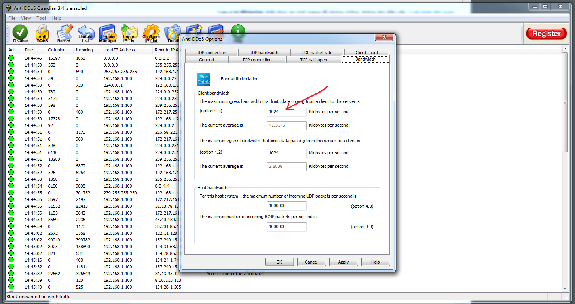Screen dimensions: 575x304
Task: Switch to the UDP packet rate tab
Action: 317,53
